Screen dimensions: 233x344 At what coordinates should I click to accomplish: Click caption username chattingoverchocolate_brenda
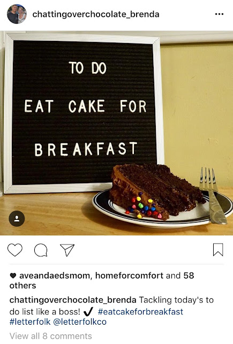point(73,300)
